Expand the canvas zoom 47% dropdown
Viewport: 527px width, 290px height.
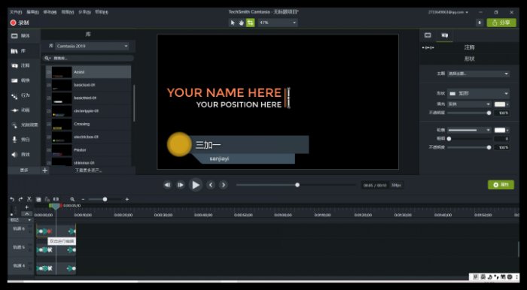[278, 23]
